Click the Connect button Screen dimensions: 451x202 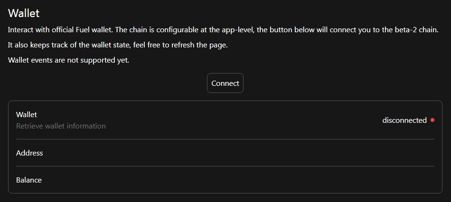tap(225, 83)
